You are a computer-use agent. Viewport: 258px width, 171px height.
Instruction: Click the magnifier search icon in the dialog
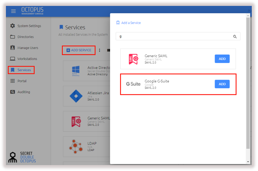coord(235,36)
